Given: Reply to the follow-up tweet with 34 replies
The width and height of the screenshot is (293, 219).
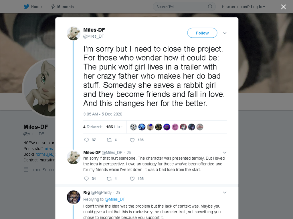Looking at the screenshot, I should pos(86,179).
